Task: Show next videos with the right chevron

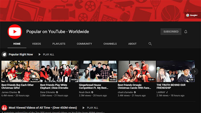Action: point(195,71)
